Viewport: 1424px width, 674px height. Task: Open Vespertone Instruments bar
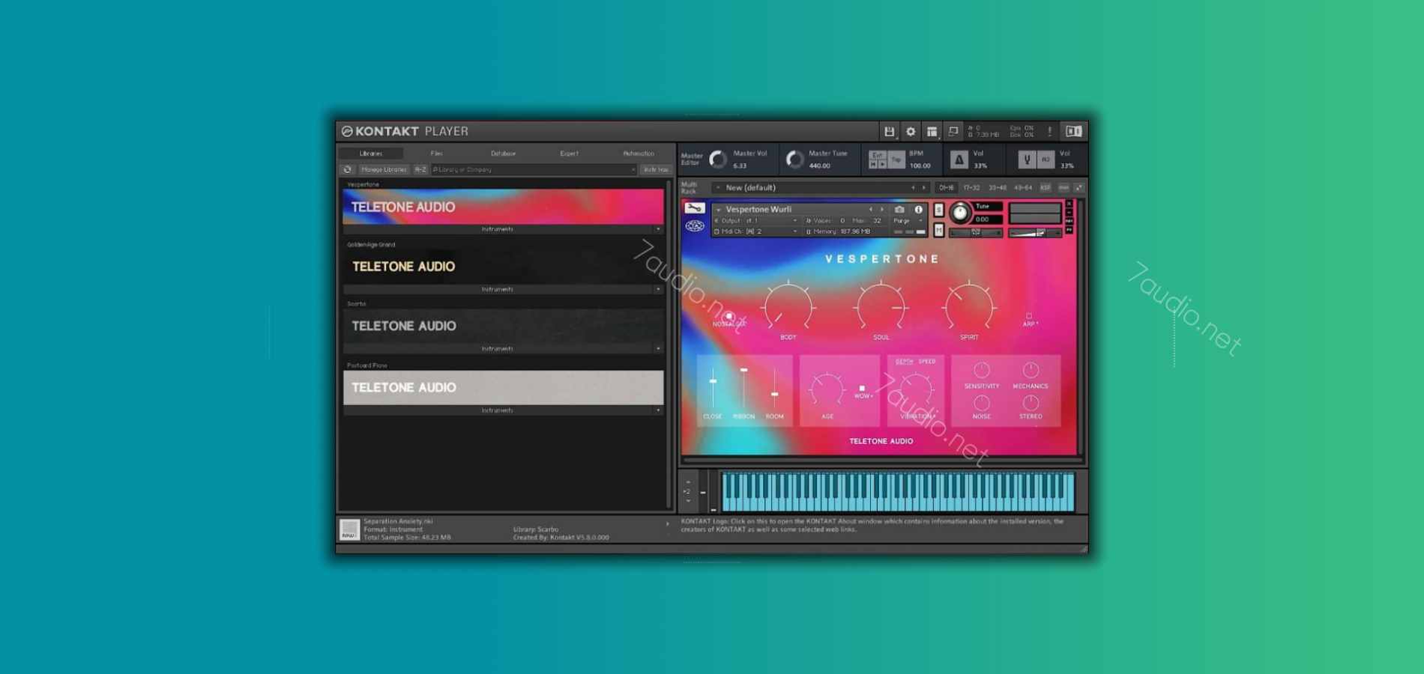[x=498, y=229]
